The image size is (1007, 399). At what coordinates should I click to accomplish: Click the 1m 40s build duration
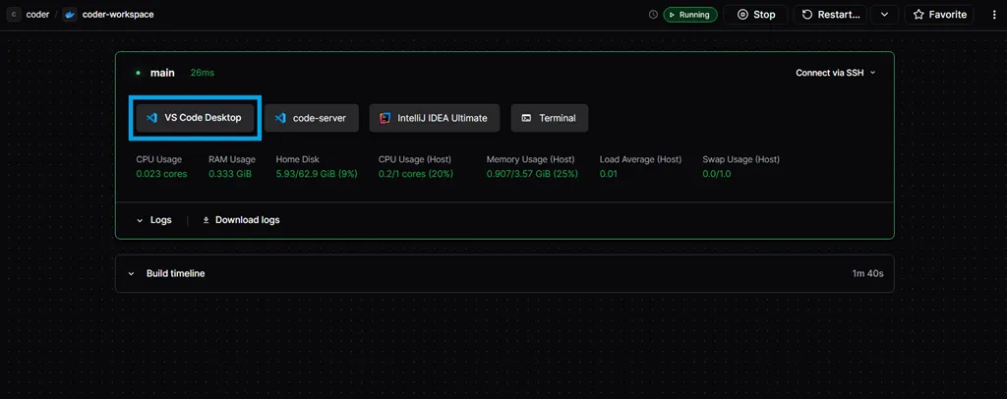pyautogui.click(x=867, y=273)
